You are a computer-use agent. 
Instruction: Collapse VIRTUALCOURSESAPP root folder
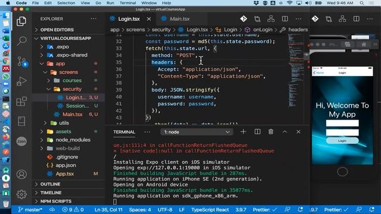coord(65,38)
